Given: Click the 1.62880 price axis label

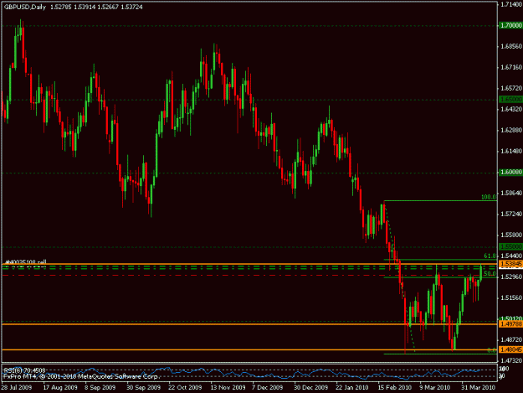Looking at the screenshot, I should click(511, 130).
